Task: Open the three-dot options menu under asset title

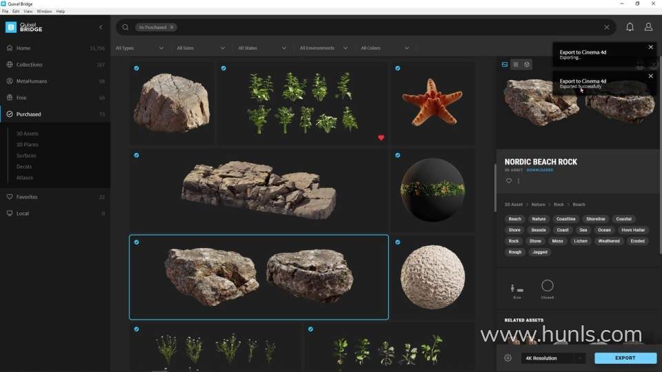Action: point(519,181)
